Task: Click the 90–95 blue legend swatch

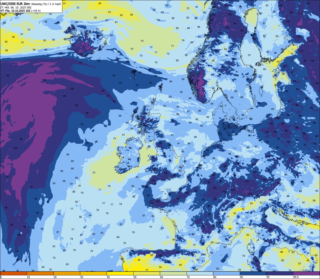Action: [x=253, y=273]
